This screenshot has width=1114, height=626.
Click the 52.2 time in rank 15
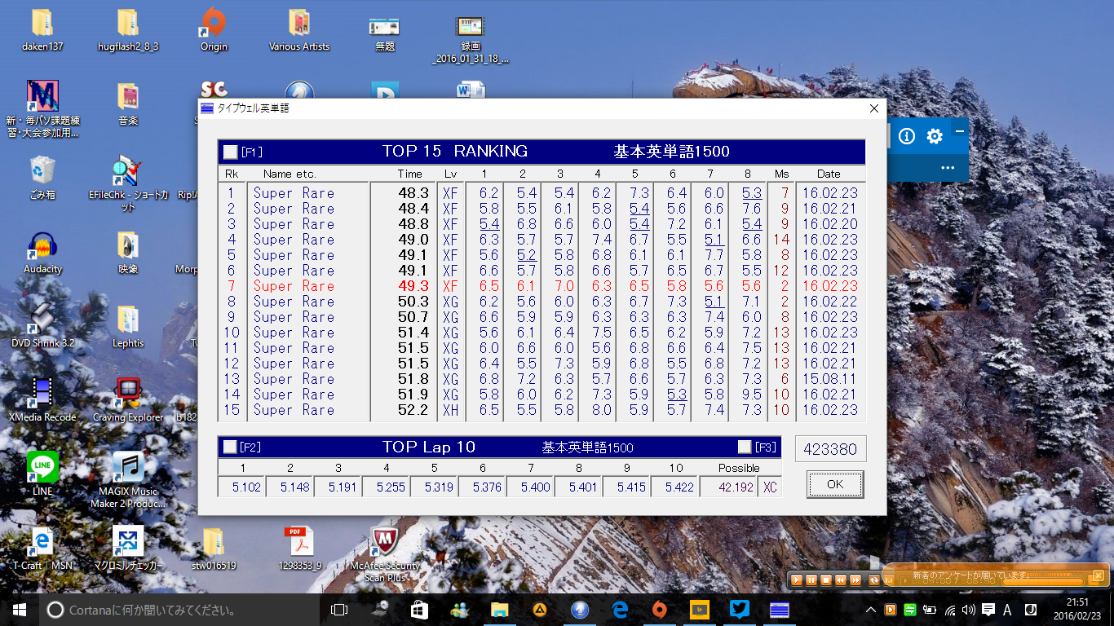(x=413, y=410)
